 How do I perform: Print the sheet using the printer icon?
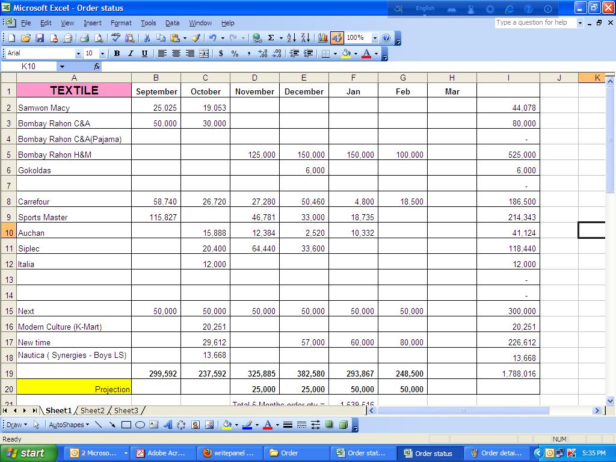[84, 38]
